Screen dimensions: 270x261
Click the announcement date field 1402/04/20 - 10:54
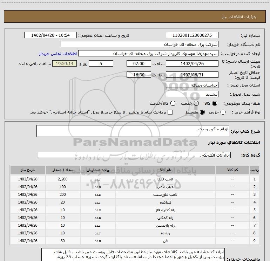coord(50,35)
